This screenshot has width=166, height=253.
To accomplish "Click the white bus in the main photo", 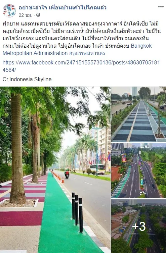I will click(97, 169).
